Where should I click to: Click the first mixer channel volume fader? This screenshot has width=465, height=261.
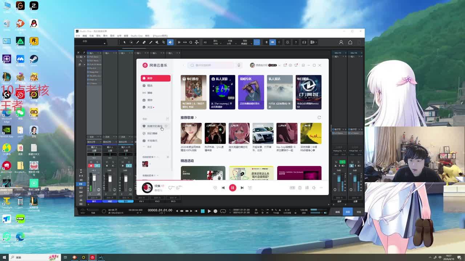click(94, 178)
